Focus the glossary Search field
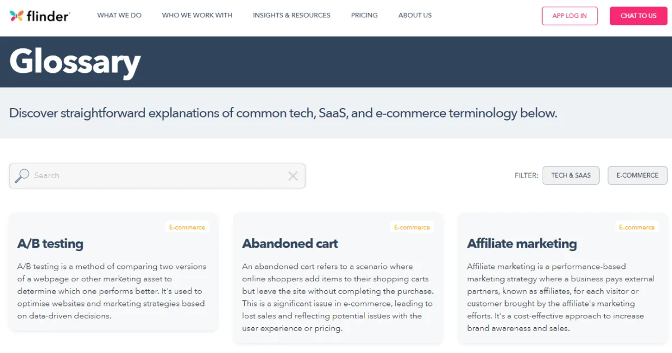 [157, 176]
